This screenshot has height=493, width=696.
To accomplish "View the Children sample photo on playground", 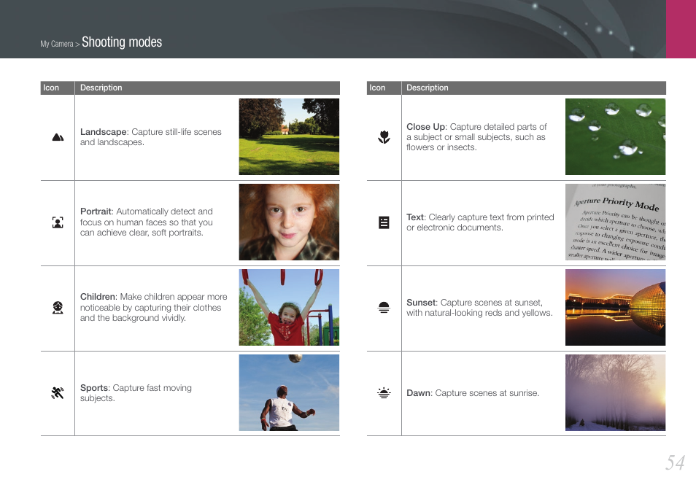I will click(x=289, y=307).
